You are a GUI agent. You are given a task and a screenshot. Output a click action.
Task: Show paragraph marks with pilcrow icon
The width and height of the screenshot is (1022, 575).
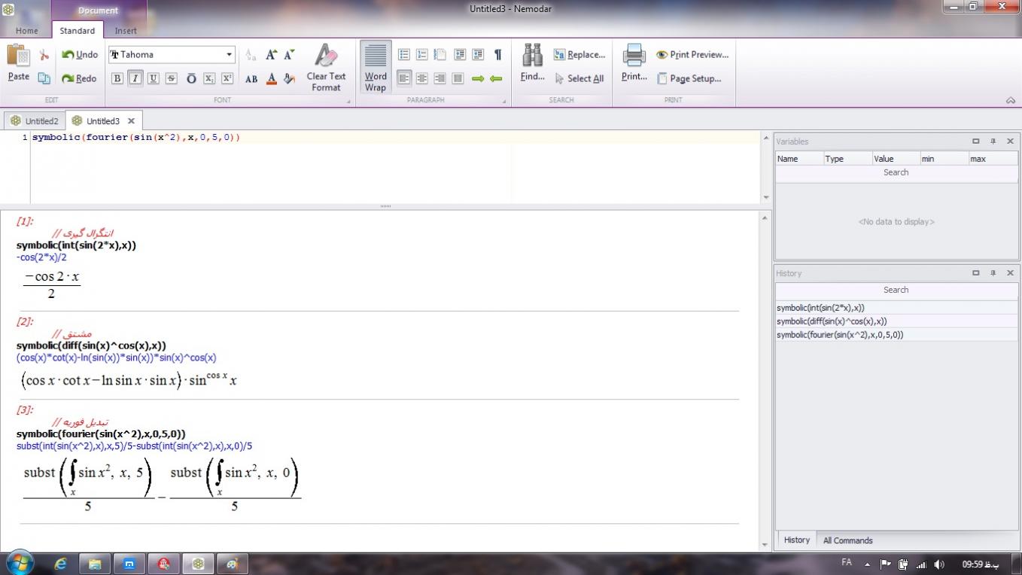tap(497, 55)
